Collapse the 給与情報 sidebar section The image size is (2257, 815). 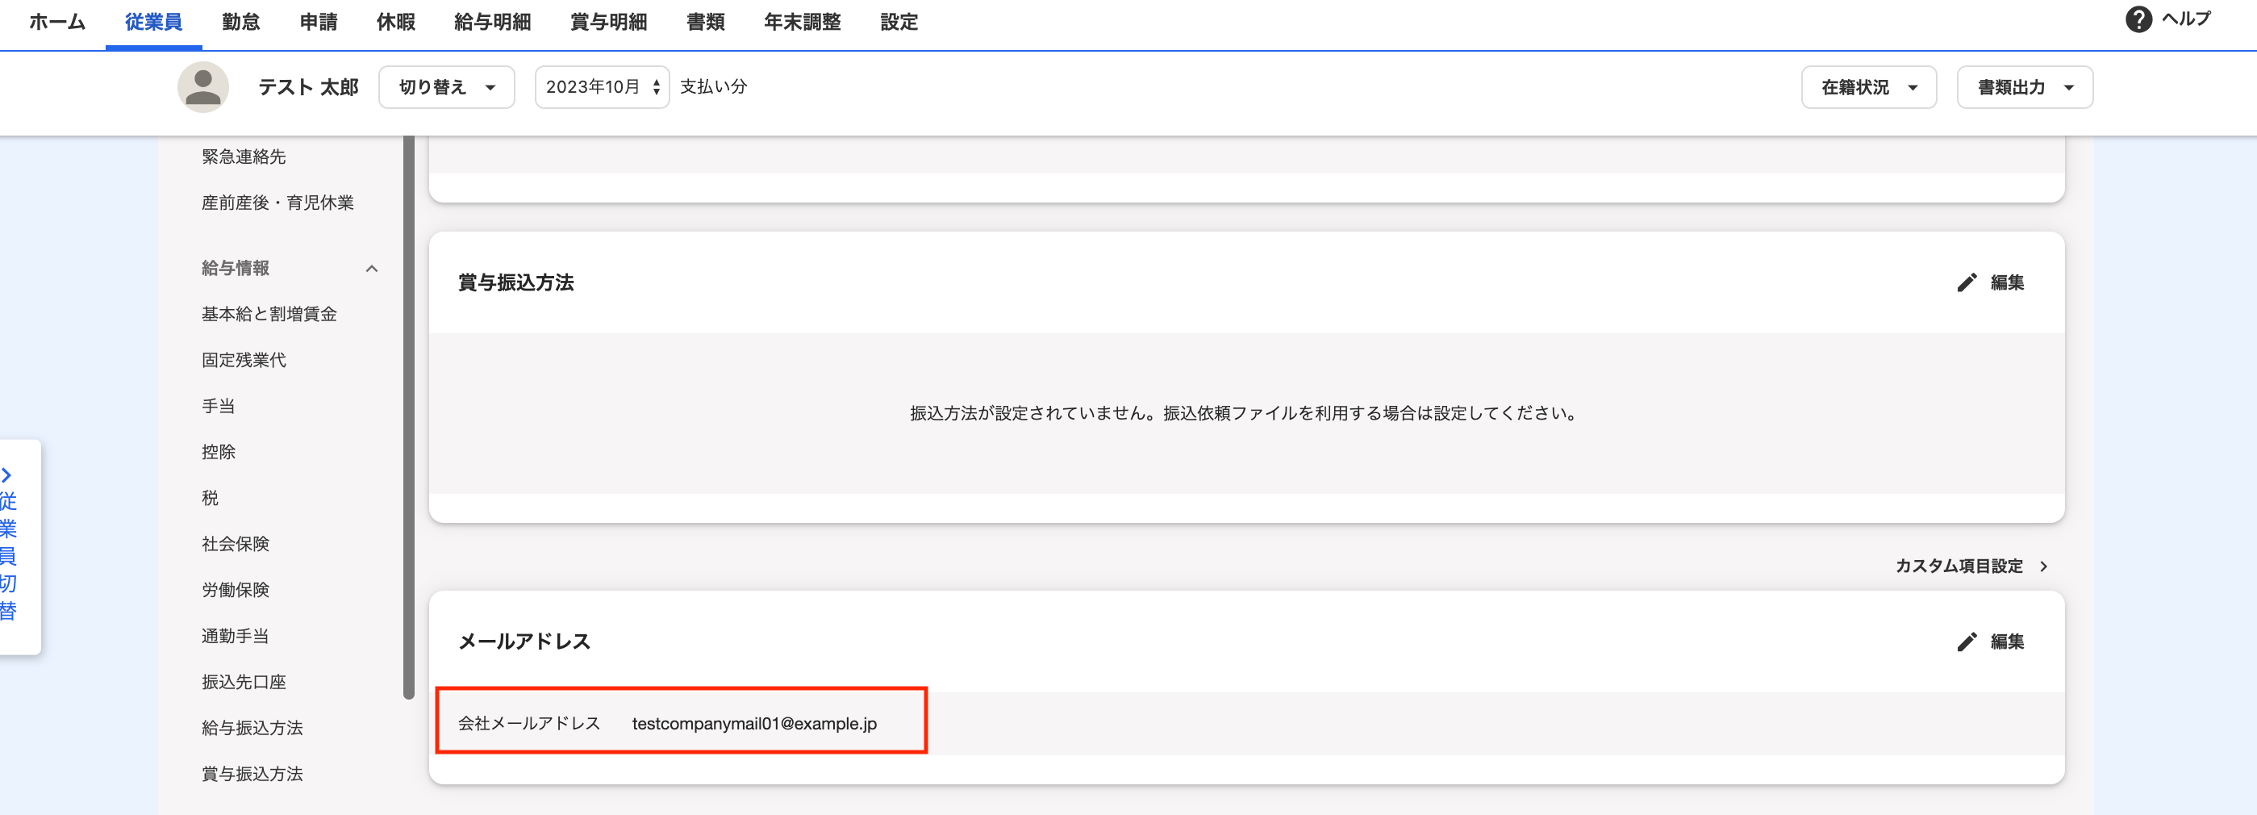point(372,268)
